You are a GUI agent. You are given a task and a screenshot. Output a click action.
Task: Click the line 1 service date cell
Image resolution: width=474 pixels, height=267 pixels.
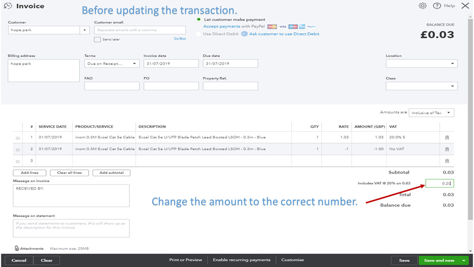click(x=54, y=137)
